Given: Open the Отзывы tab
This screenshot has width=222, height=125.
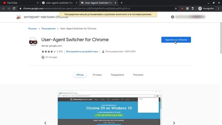Looking at the screenshot, I should tap(97, 75).
